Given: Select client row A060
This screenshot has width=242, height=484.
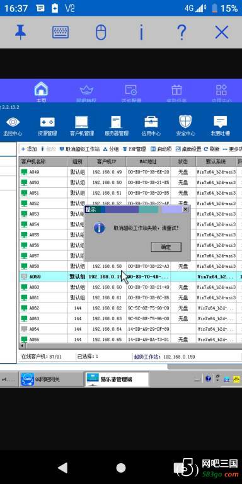Looking at the screenshot, I should (x=130, y=287).
